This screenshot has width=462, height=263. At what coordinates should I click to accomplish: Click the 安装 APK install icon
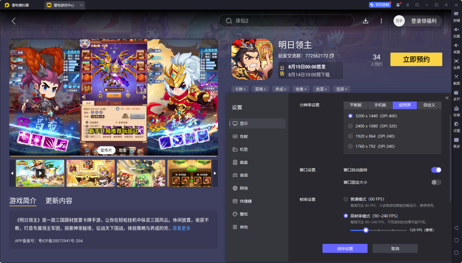(x=456, y=111)
